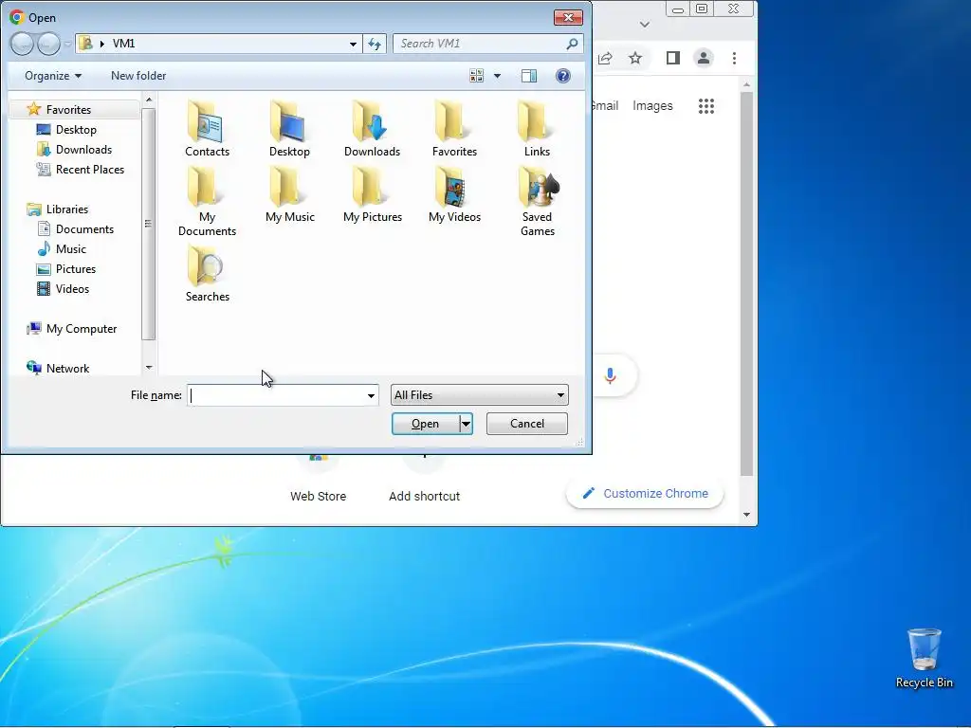Select the Favorites folder icon in file list

(454, 122)
